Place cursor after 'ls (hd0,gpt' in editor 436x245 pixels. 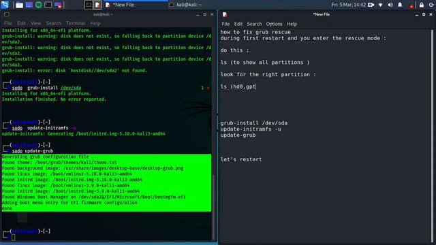(x=256, y=86)
